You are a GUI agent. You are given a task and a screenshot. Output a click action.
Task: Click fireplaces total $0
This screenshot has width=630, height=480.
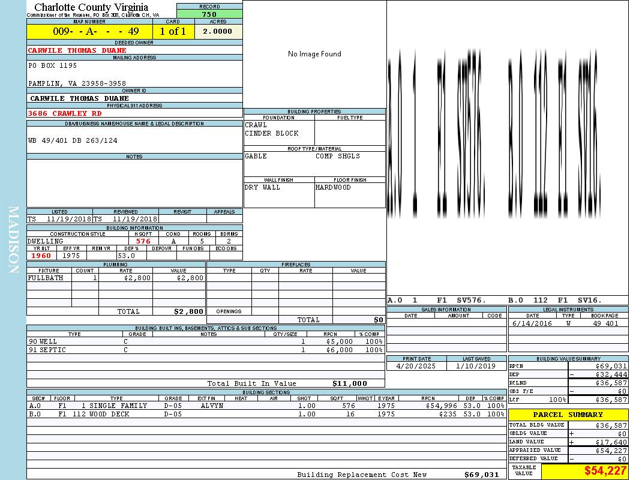(x=379, y=320)
